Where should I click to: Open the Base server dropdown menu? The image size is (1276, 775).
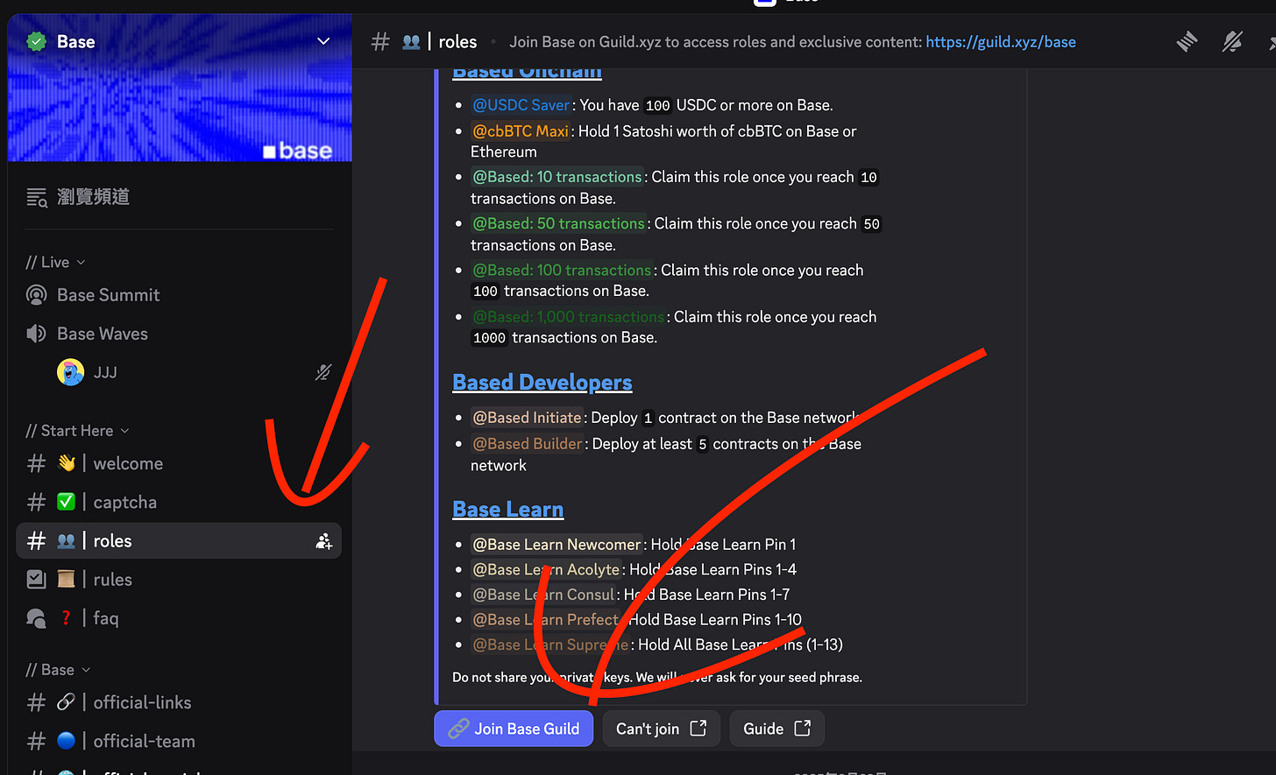(x=323, y=41)
